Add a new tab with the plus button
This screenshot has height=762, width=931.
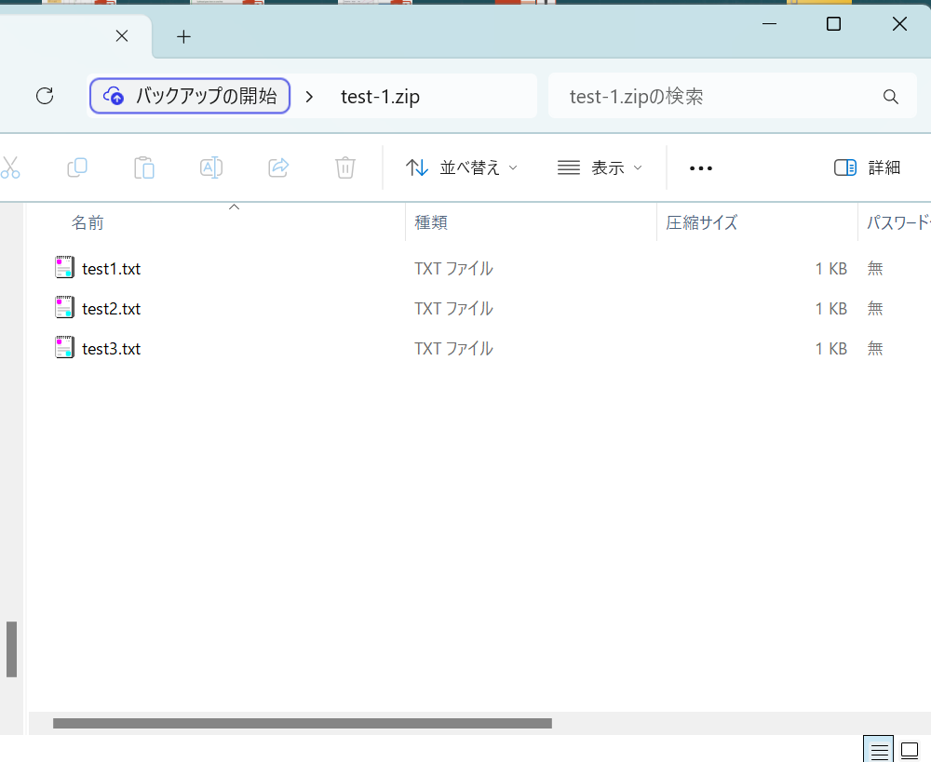(x=183, y=37)
